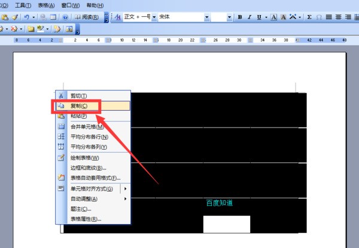This screenshot has height=248, width=359.
Task: Open the 工具(T) menu
Action: 23,5
